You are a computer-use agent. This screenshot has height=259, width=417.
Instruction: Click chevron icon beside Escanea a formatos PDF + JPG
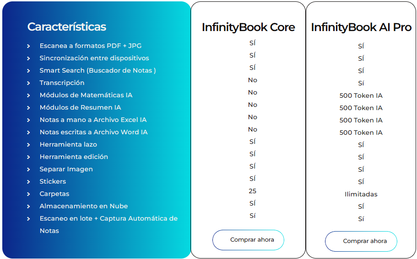pyautogui.click(x=28, y=46)
